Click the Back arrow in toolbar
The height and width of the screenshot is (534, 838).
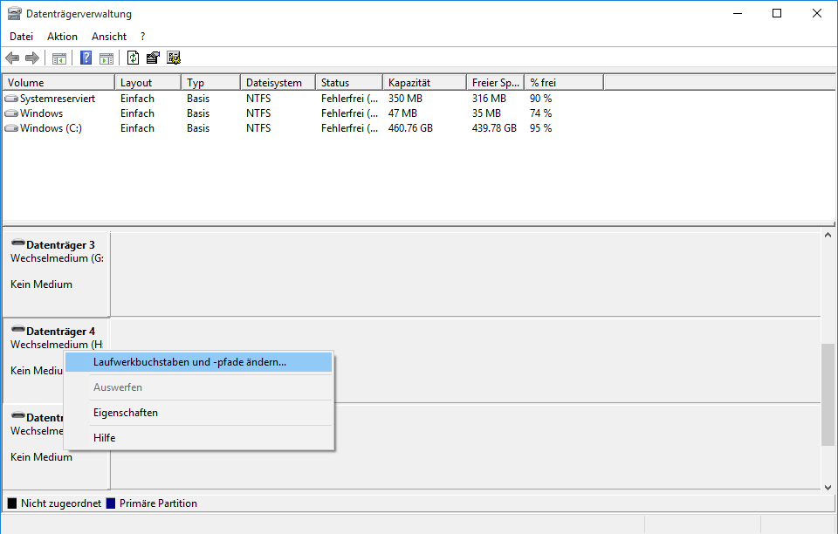click(x=12, y=58)
